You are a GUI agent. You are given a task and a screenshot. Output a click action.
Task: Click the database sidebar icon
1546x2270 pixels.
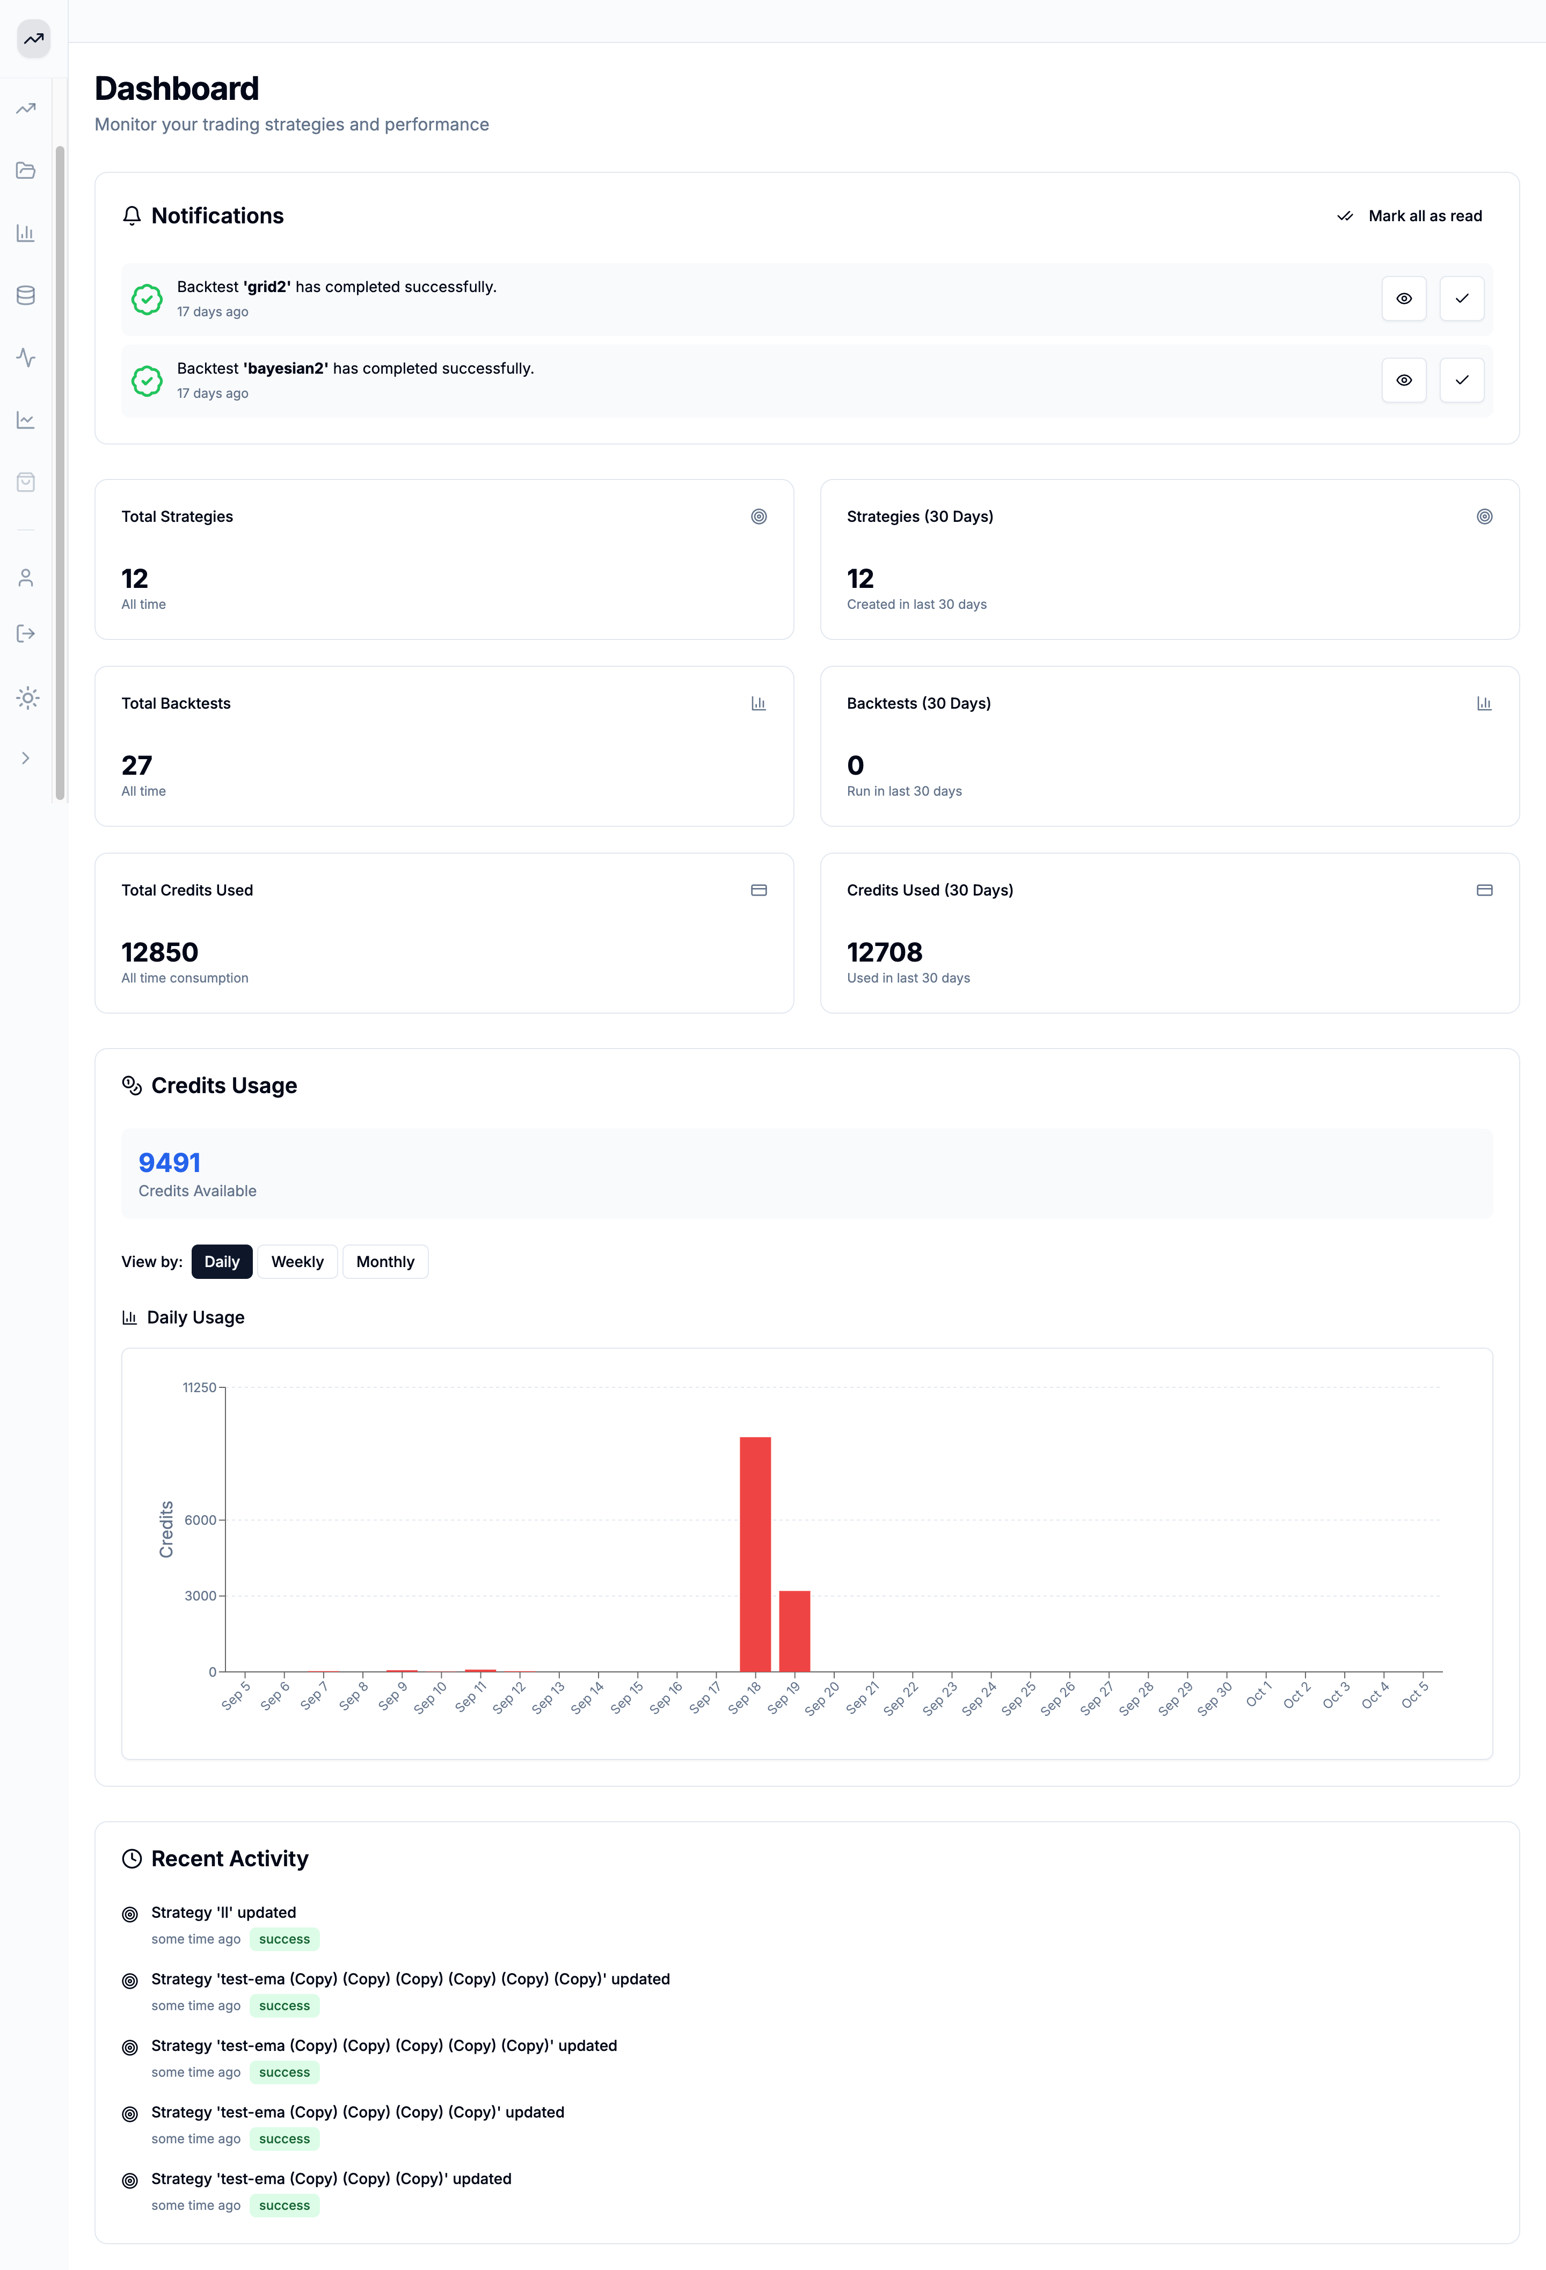tap(26, 295)
